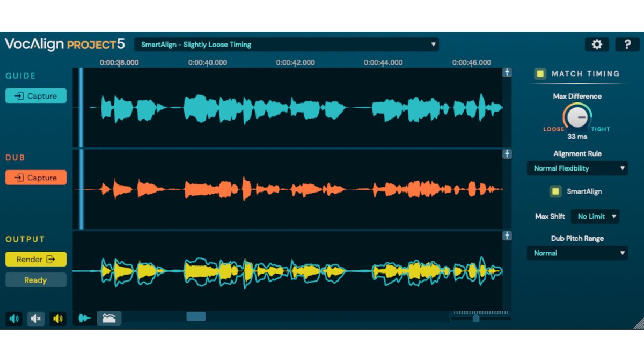Click the VocAlign Project 5 logo
The width and height of the screenshot is (644, 362).
pyautogui.click(x=65, y=44)
